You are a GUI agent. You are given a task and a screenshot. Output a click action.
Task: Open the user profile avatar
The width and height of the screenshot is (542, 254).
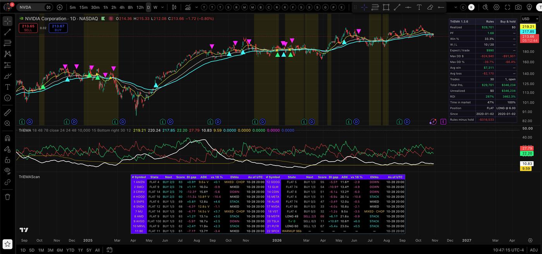tap(7, 7)
